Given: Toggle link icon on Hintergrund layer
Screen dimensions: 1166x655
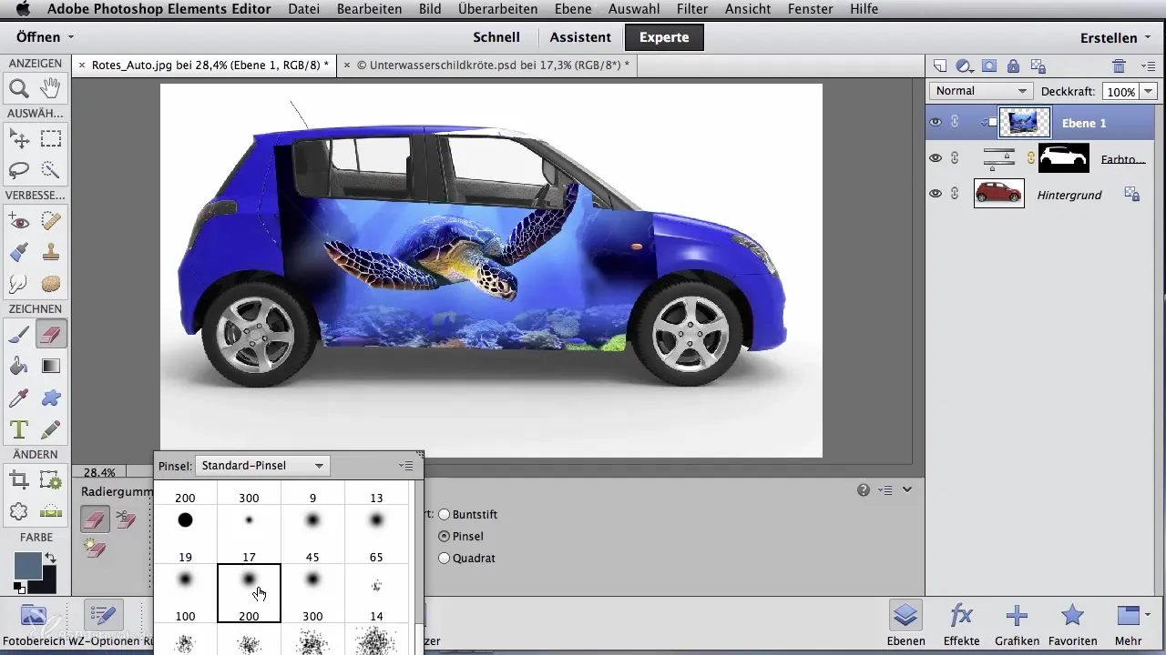Looking at the screenshot, I should coord(955,194).
